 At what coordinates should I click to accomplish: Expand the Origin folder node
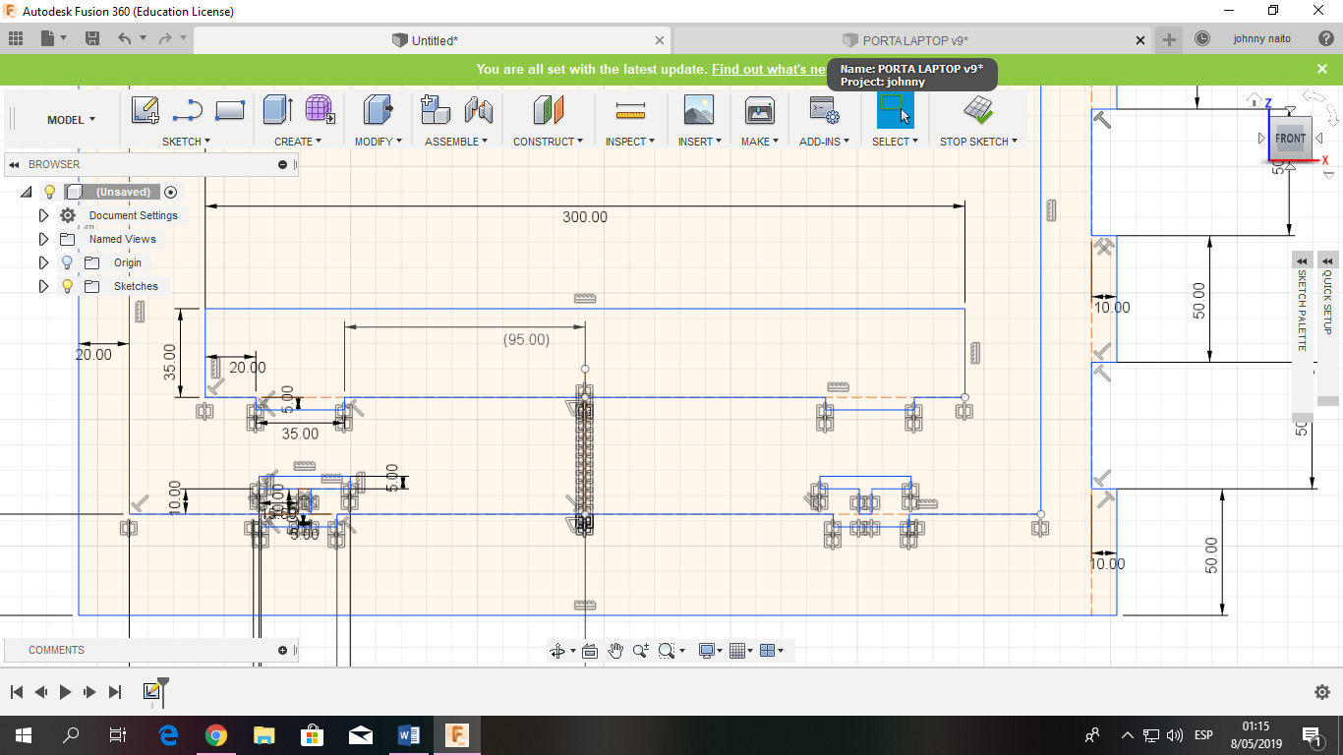click(x=43, y=262)
